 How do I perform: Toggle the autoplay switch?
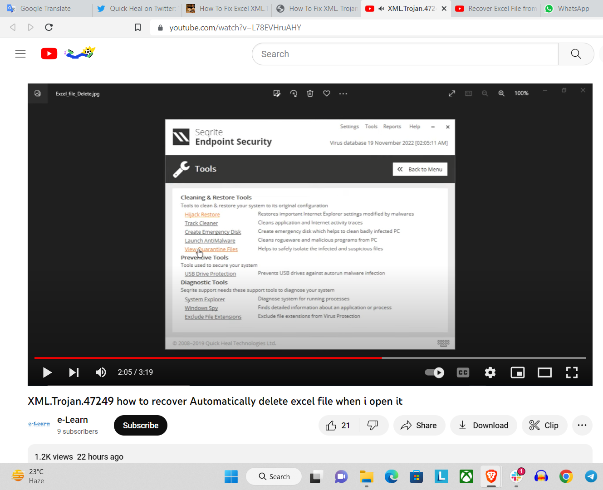coord(434,372)
